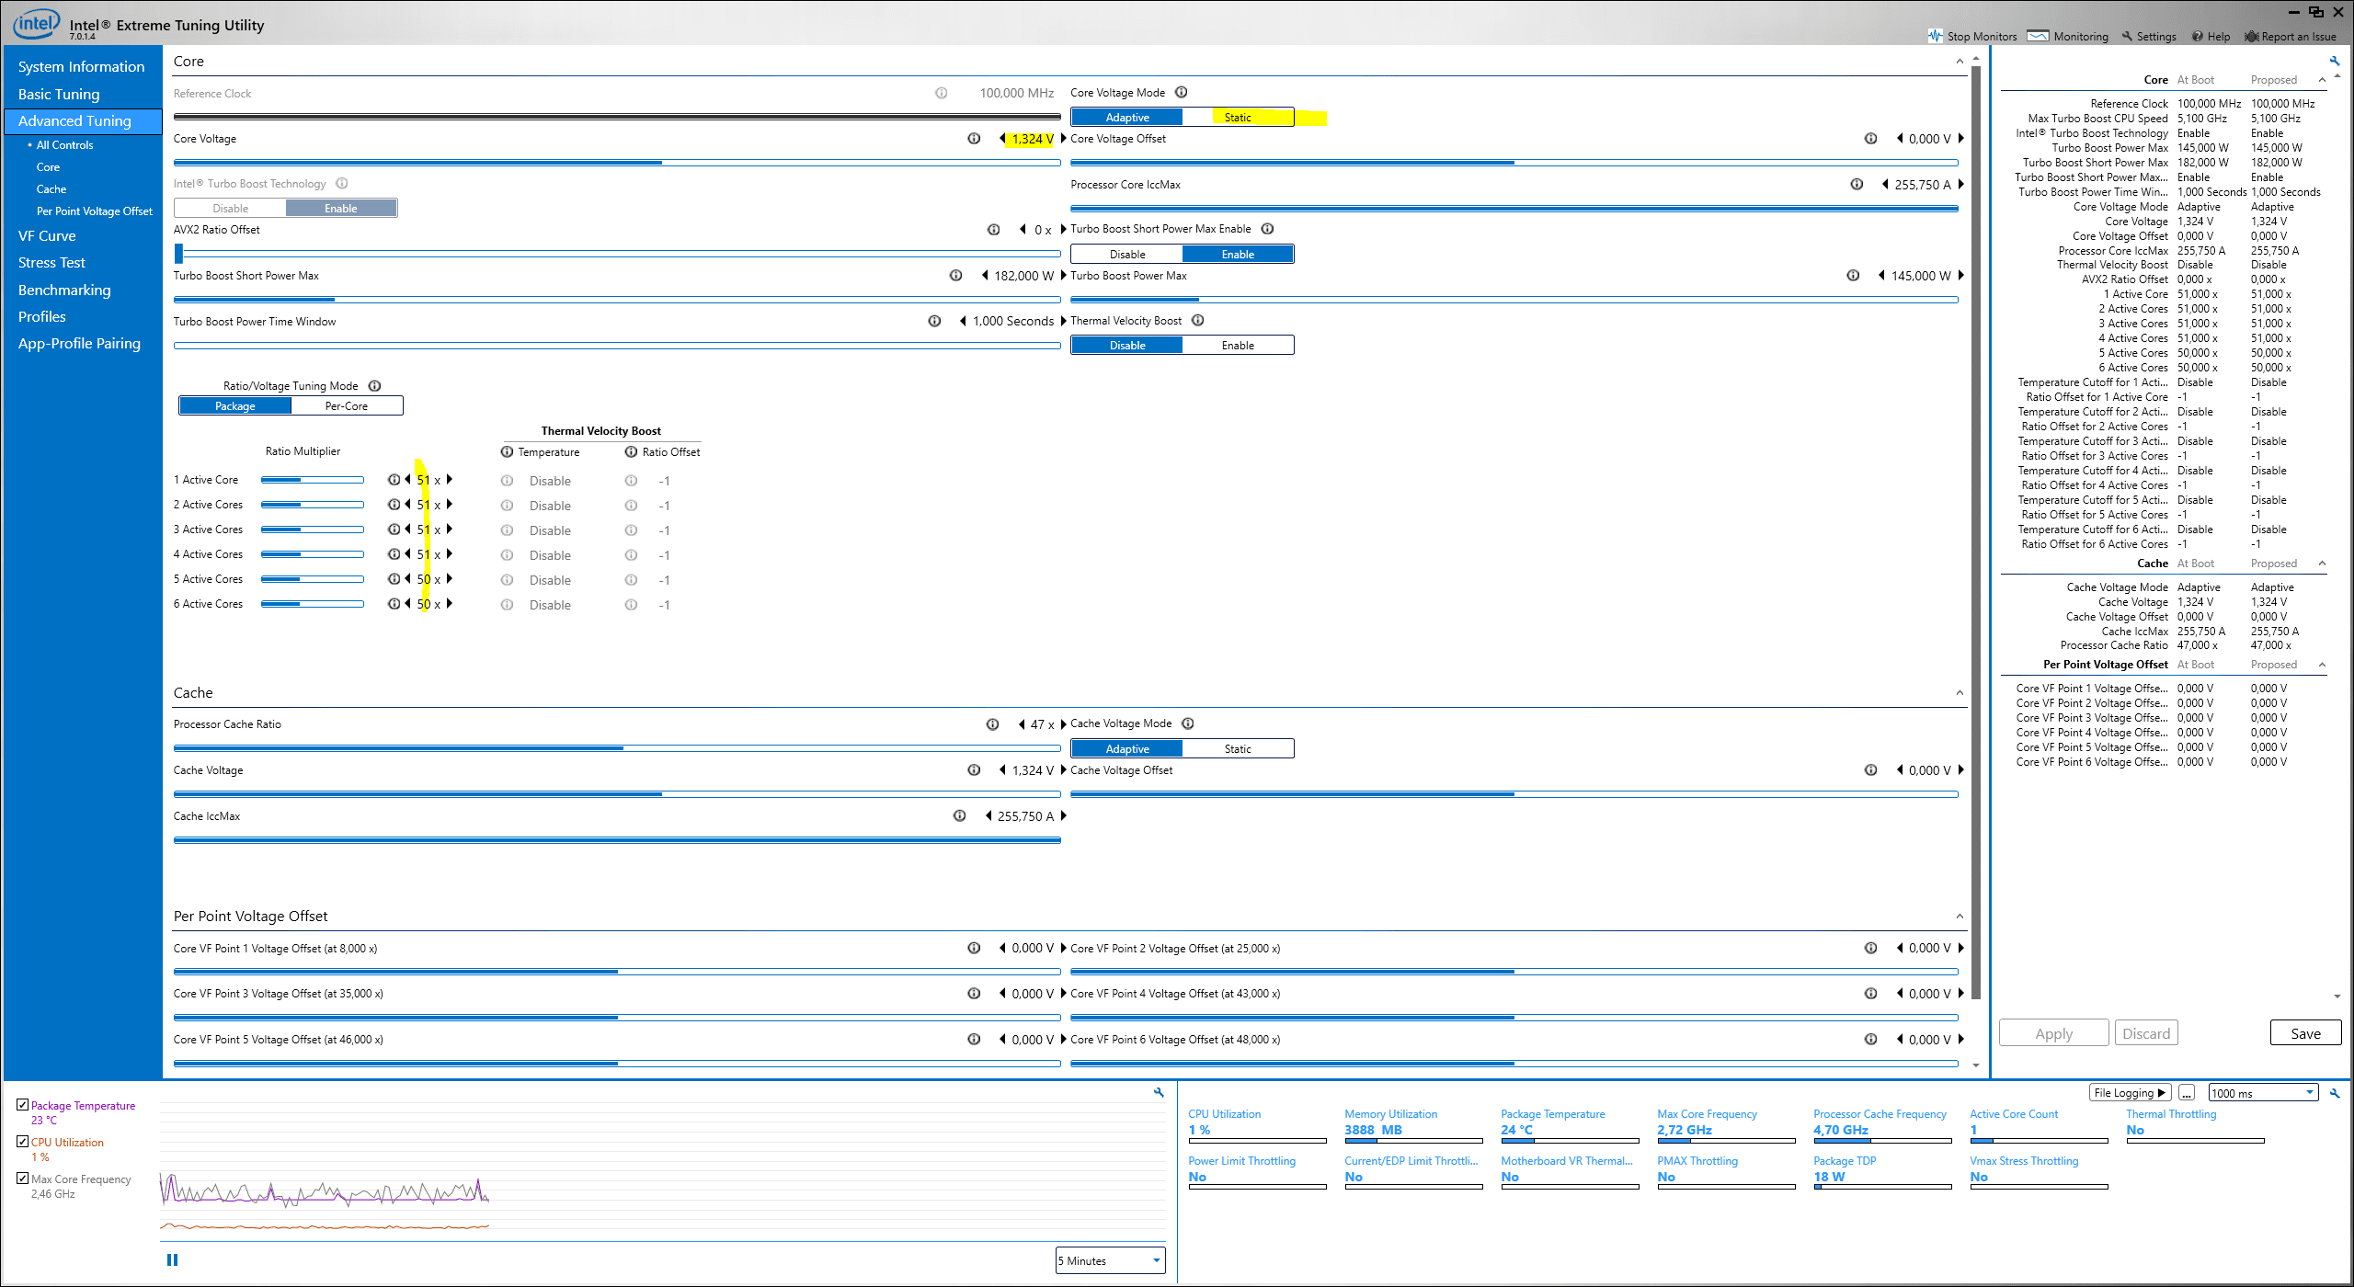Image resolution: width=2354 pixels, height=1287 pixels.
Task: Decrease 6 Active Cores ratio multiplier
Action: (407, 604)
